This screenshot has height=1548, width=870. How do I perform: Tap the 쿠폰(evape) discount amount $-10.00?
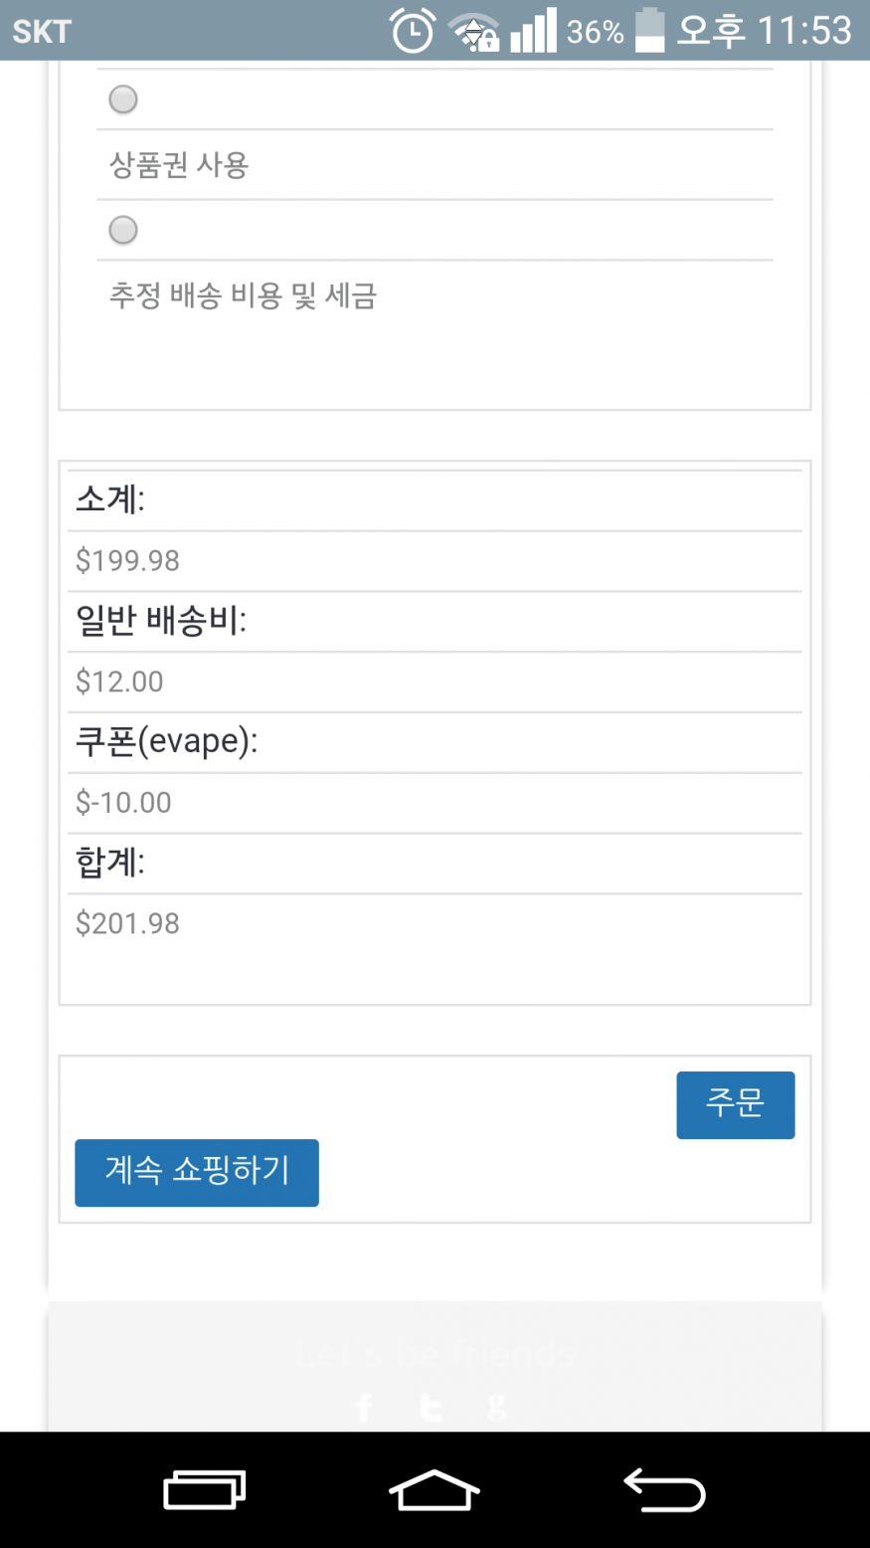click(124, 802)
